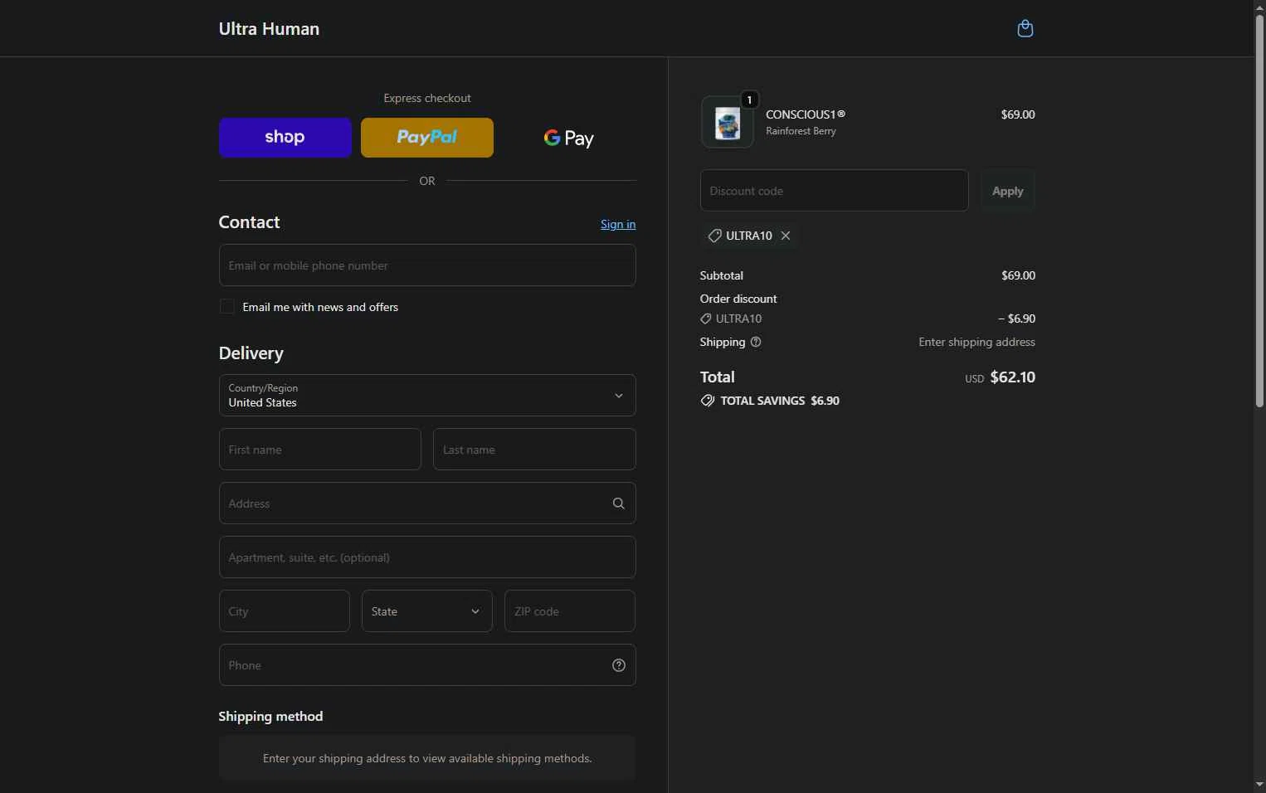Apply the discount code

click(1008, 191)
